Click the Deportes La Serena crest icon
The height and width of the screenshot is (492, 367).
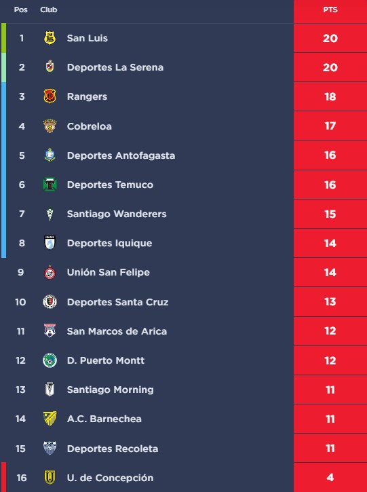point(50,67)
